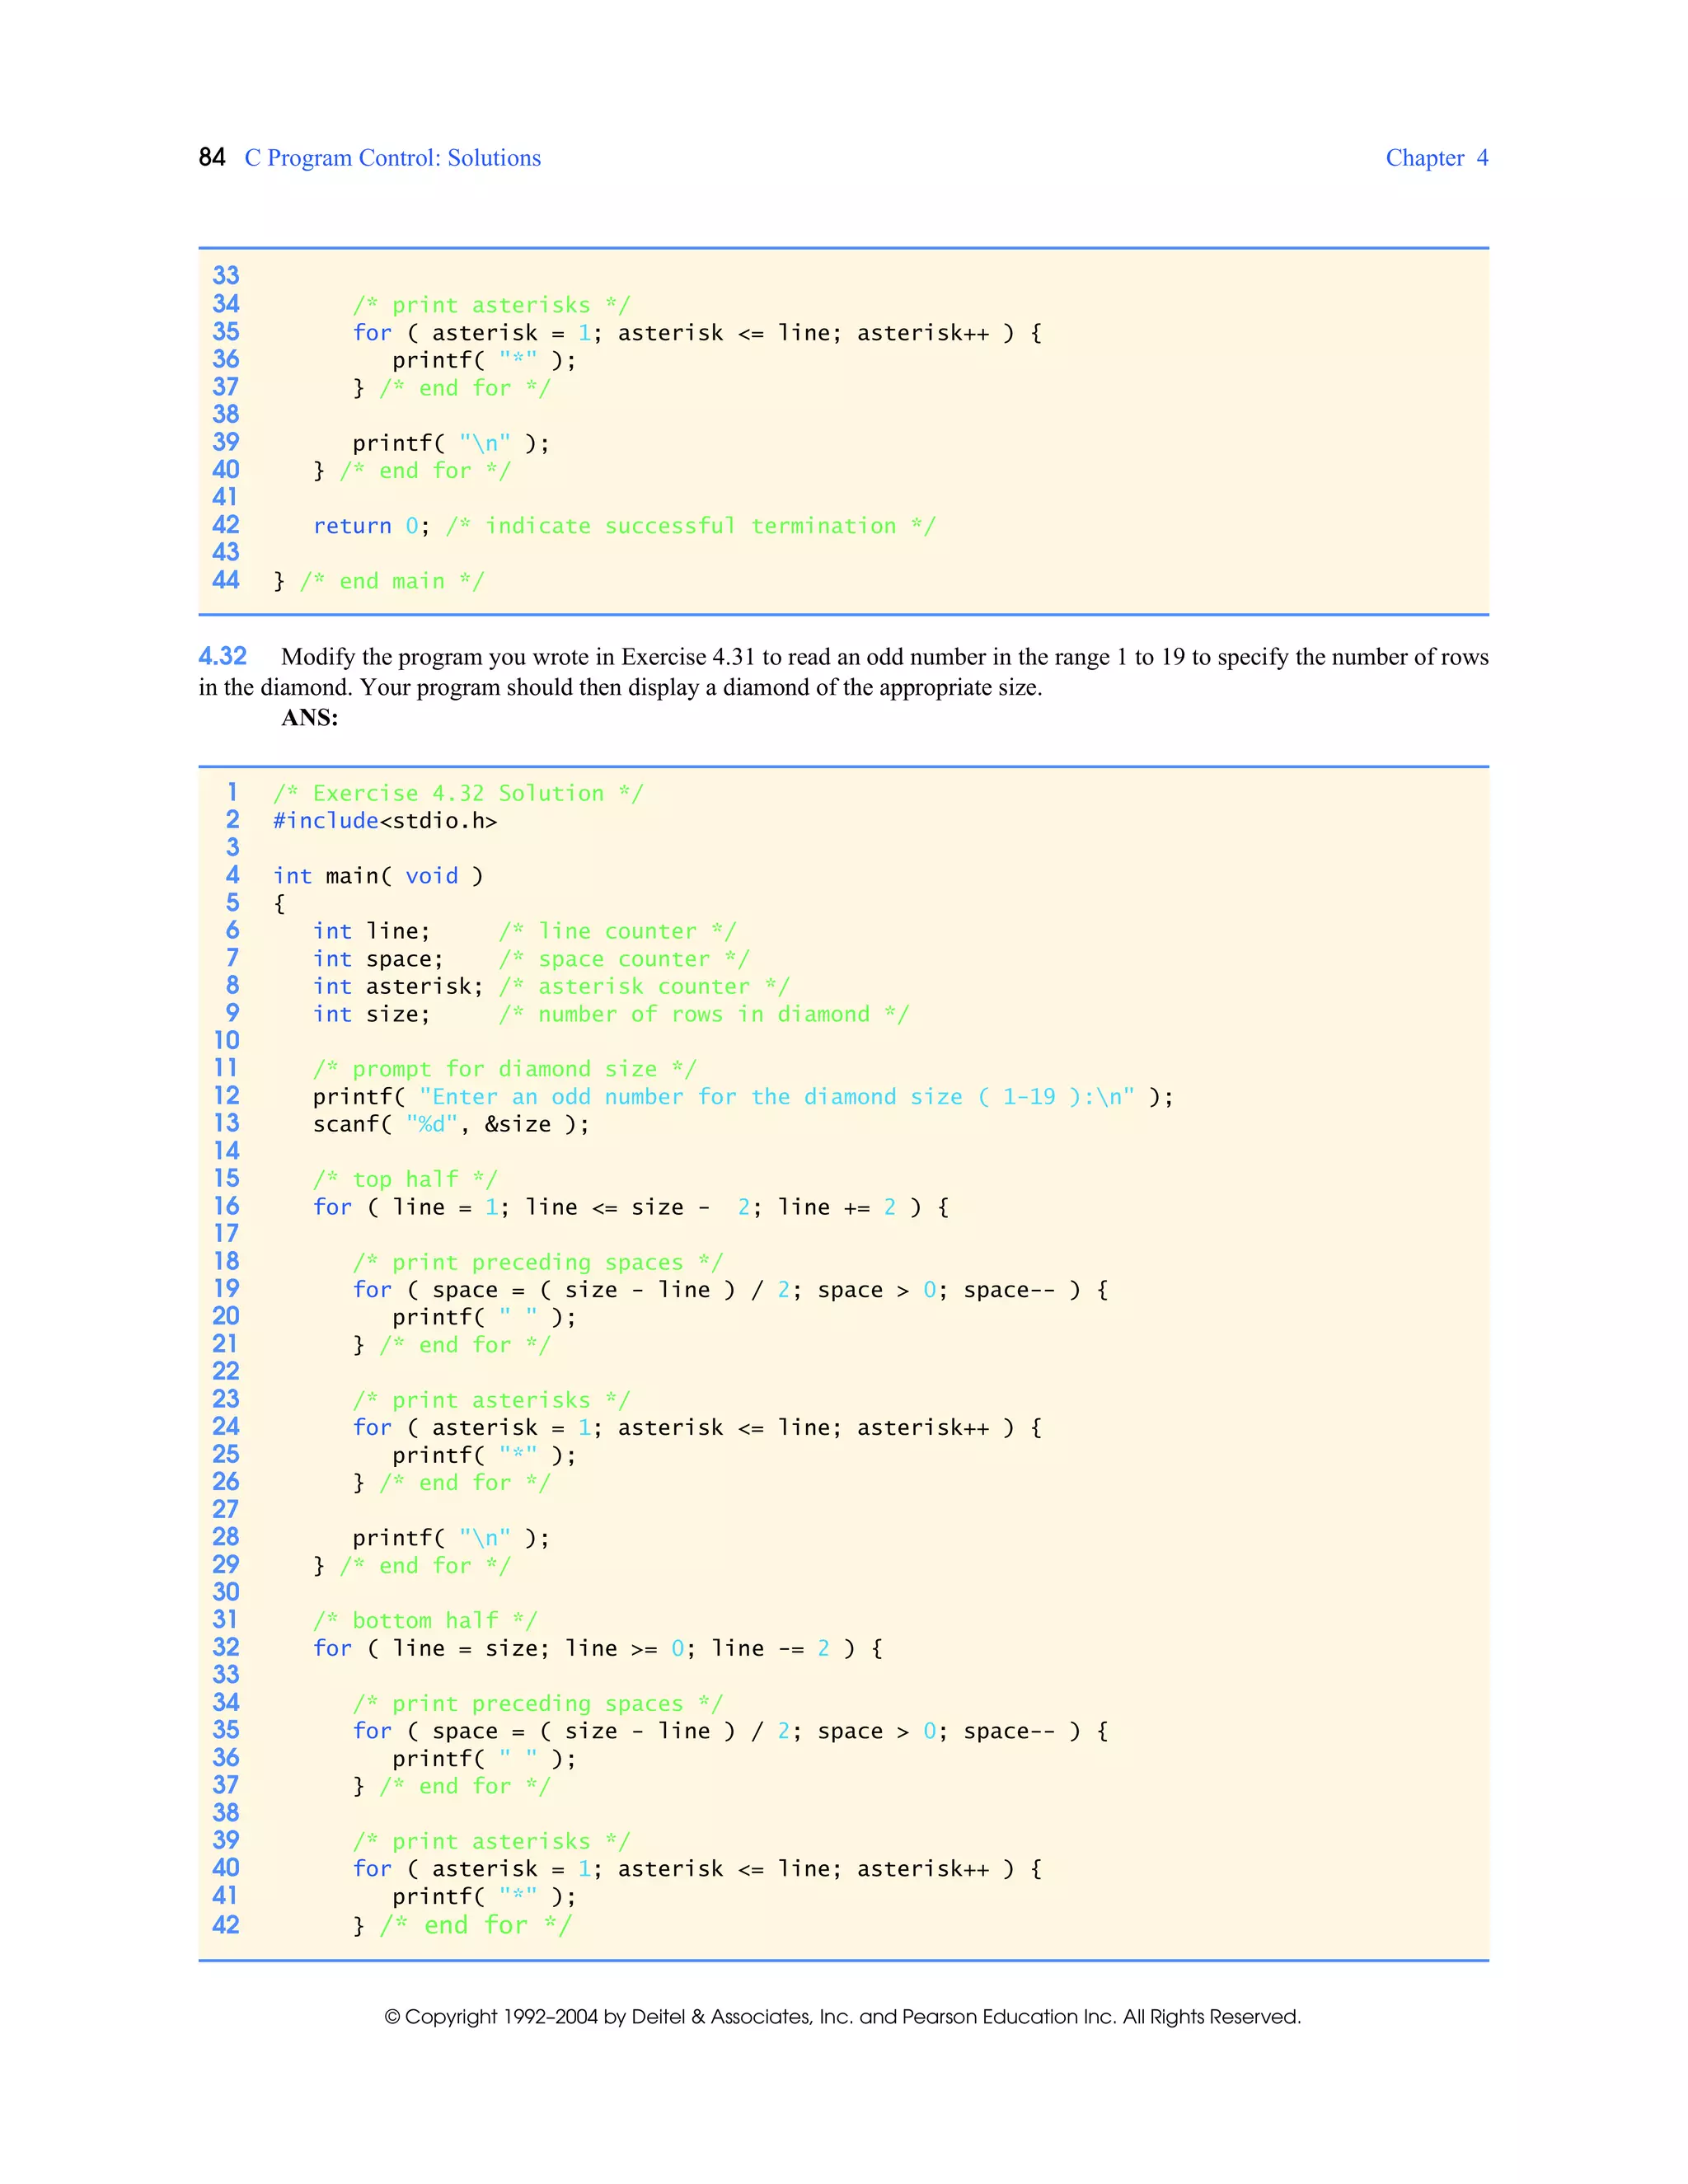The image size is (1688, 2184).
Task: Click the '/* end for */' comment on line 29
Action: [x=425, y=1566]
